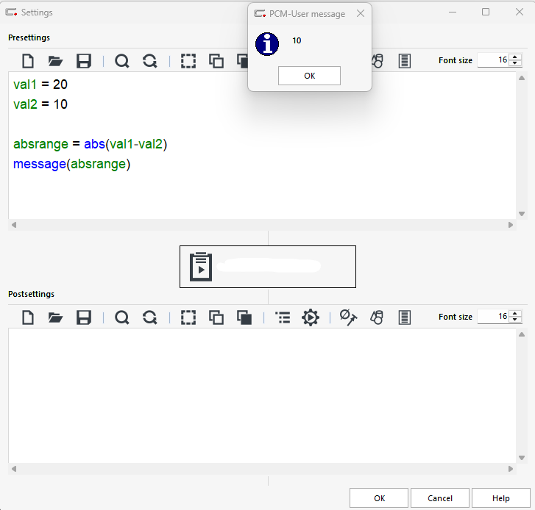Image resolution: width=535 pixels, height=510 pixels.
Task: Click OK in the PCM-User message dialog
Action: point(309,76)
